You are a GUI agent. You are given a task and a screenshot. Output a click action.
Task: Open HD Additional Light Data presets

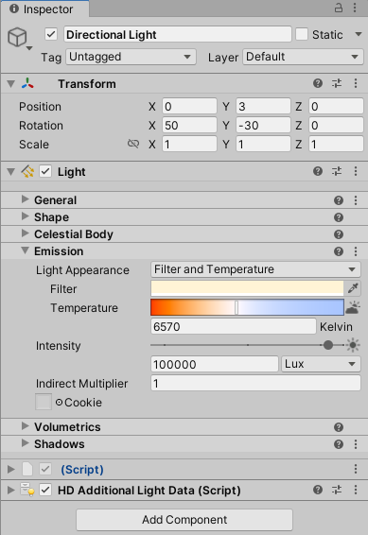coord(337,490)
